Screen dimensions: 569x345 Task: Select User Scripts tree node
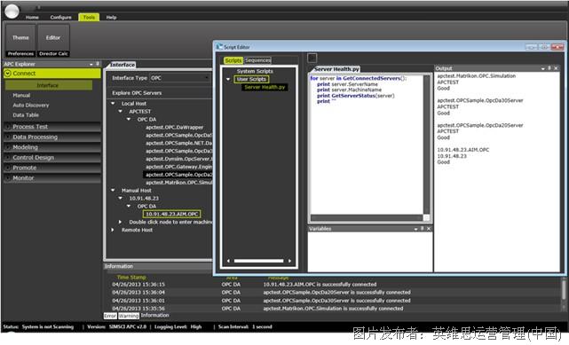pyautogui.click(x=251, y=79)
